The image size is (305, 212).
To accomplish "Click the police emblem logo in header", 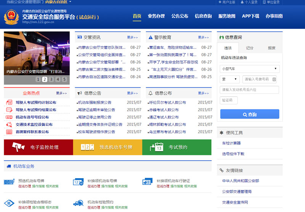I will pyautogui.click(x=11, y=17).
